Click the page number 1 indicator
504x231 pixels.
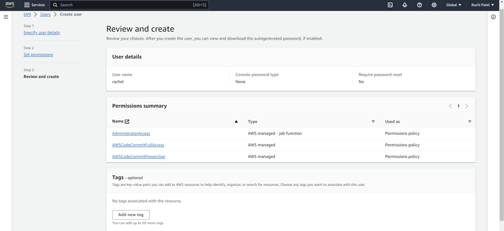point(459,106)
